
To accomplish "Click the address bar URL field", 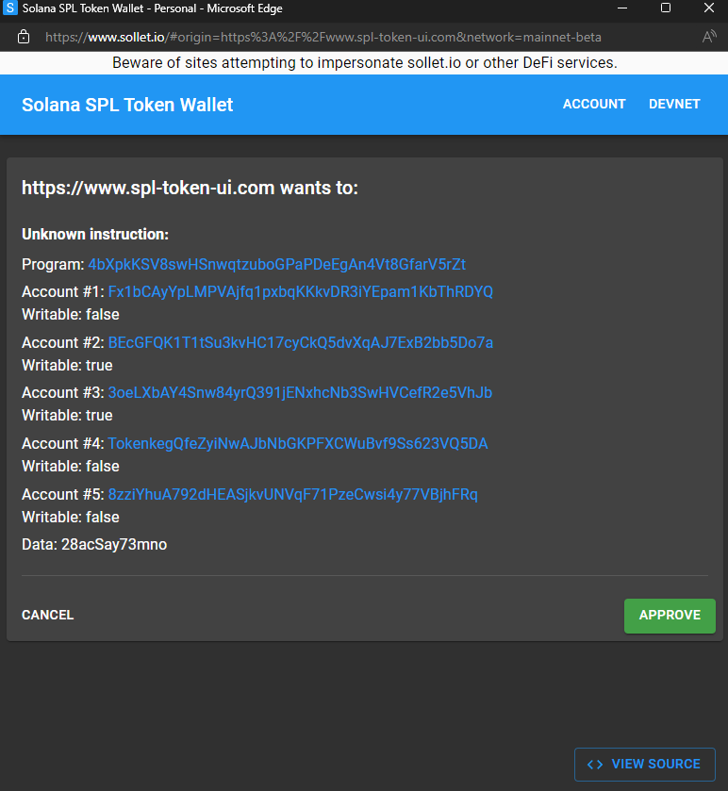I will pyautogui.click(x=323, y=38).
